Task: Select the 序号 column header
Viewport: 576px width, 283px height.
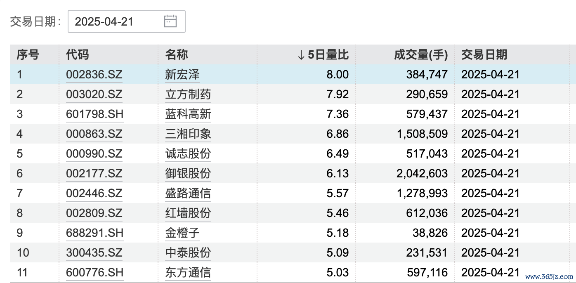Action: click(28, 54)
